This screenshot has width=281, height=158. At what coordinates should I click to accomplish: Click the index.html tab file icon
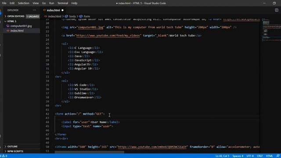coord(44,10)
